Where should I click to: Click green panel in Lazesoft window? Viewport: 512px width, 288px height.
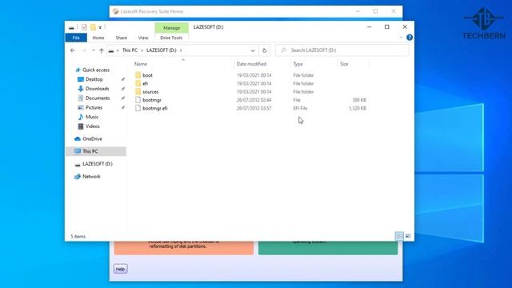tap(328, 248)
